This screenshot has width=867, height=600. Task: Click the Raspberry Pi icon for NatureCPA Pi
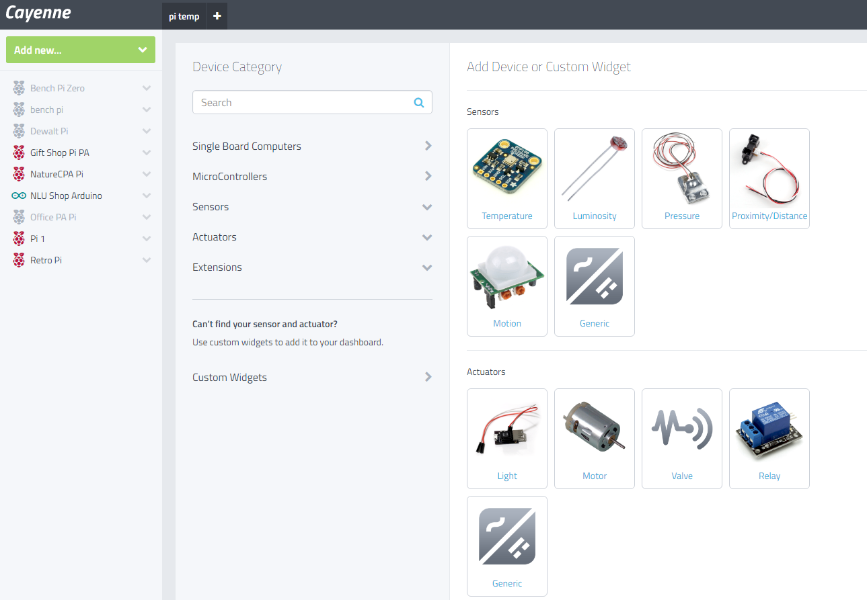click(x=19, y=174)
